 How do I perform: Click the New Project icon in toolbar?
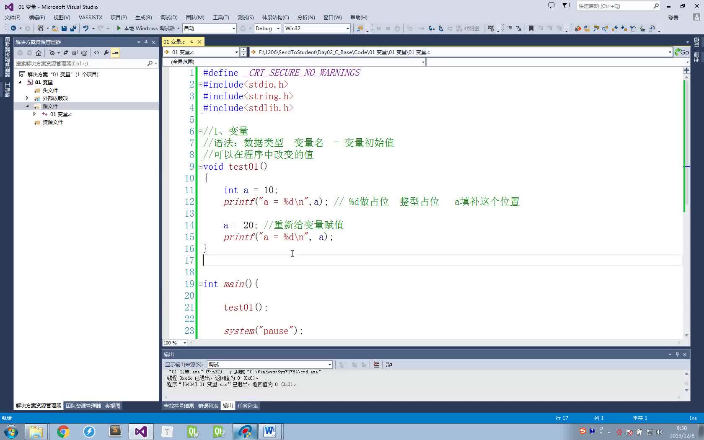point(40,28)
